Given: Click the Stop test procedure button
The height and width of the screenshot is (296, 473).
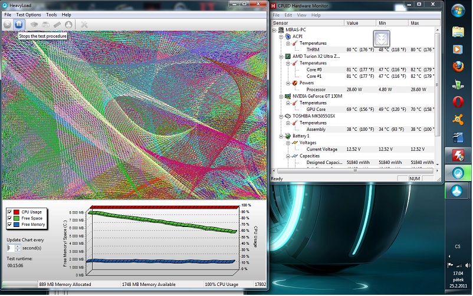Looking at the screenshot, I should (x=18, y=24).
